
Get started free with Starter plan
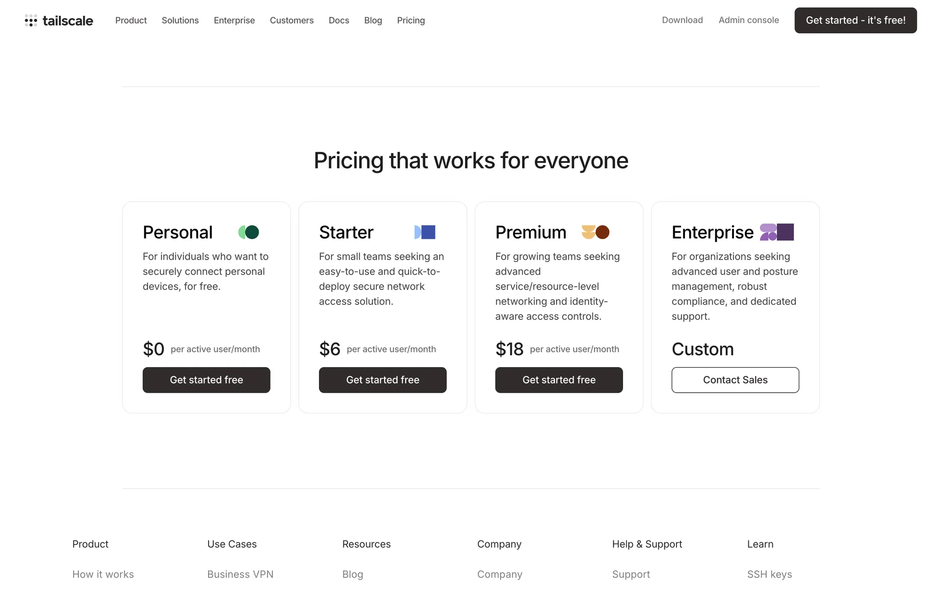tap(383, 380)
